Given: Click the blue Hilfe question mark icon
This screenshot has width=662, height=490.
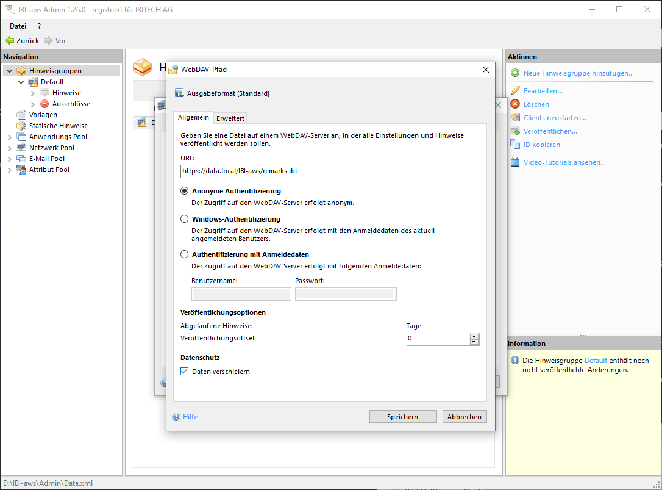Looking at the screenshot, I should tap(176, 417).
